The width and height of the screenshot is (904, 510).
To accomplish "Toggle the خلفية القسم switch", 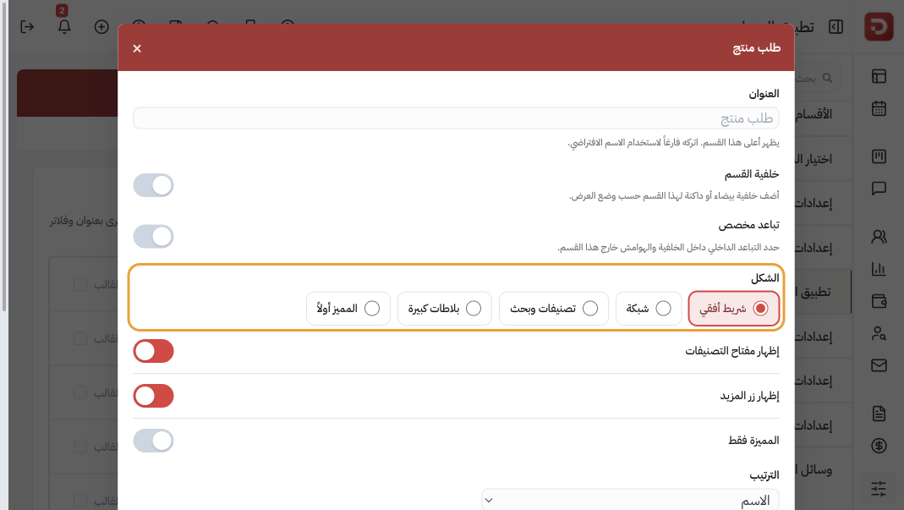I will [153, 185].
